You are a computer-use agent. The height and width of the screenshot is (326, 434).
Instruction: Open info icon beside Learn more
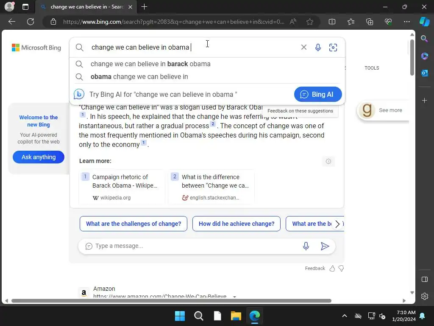click(x=328, y=161)
